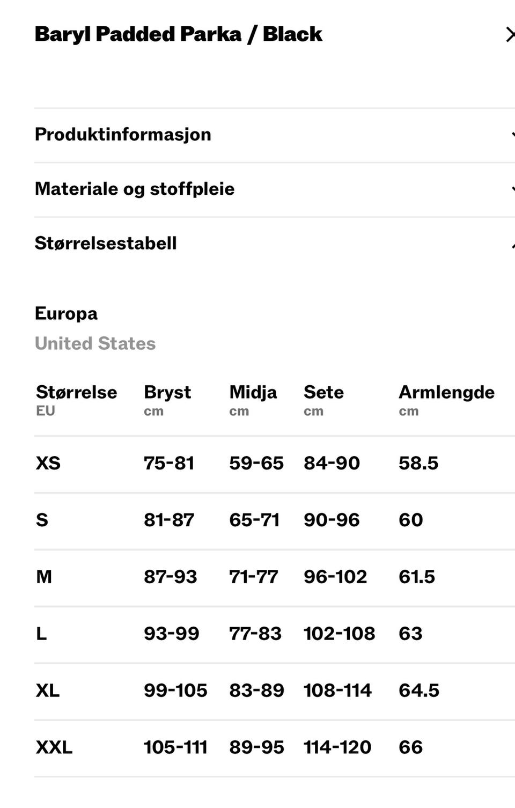Expand the Produktinformasjon section
This screenshot has height=808, width=515.
pyautogui.click(x=123, y=135)
